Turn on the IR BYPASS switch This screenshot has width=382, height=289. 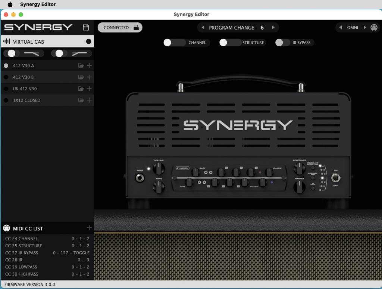[282, 42]
